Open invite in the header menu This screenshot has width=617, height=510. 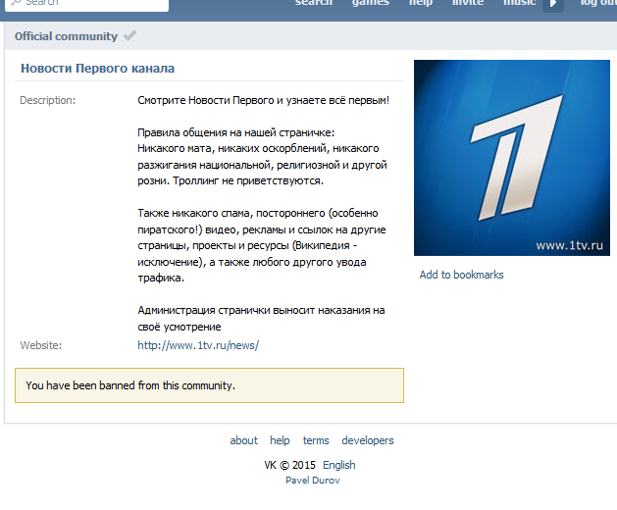(468, 3)
